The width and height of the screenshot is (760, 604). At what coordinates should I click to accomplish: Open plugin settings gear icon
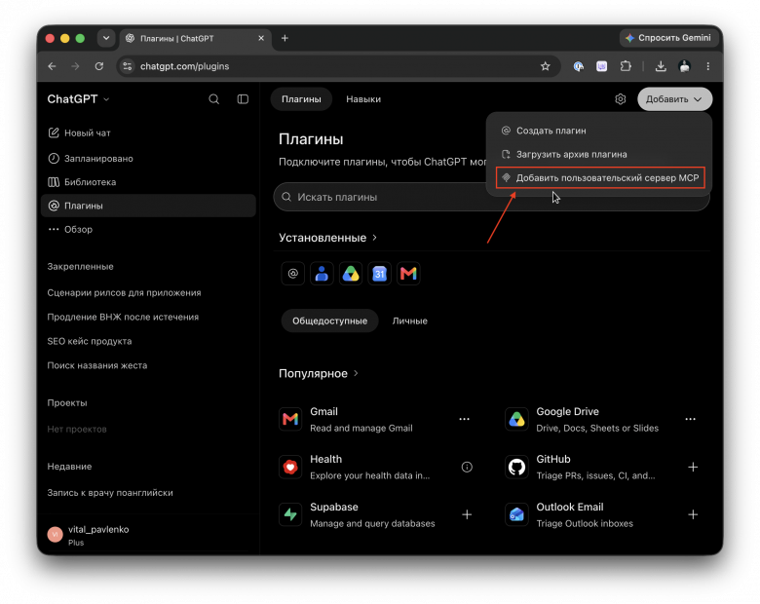621,99
